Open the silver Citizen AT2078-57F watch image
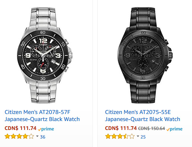192x147 pixels. [45, 55]
